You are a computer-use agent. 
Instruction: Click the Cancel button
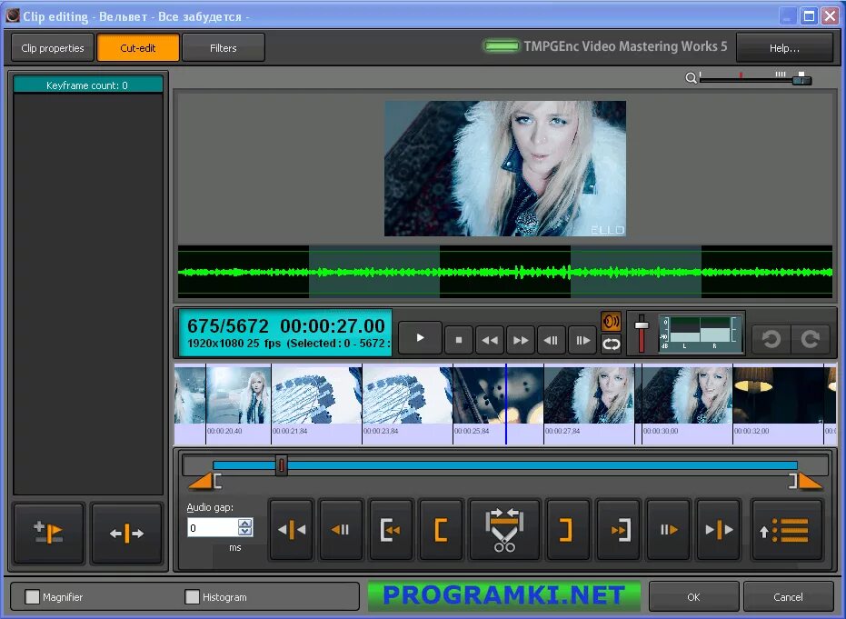coord(788,597)
